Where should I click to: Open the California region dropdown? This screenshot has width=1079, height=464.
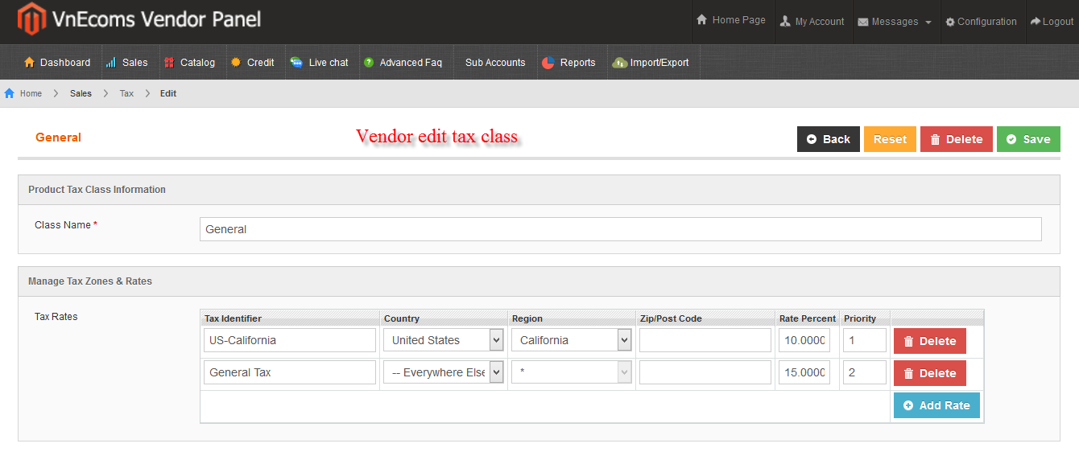tap(624, 340)
